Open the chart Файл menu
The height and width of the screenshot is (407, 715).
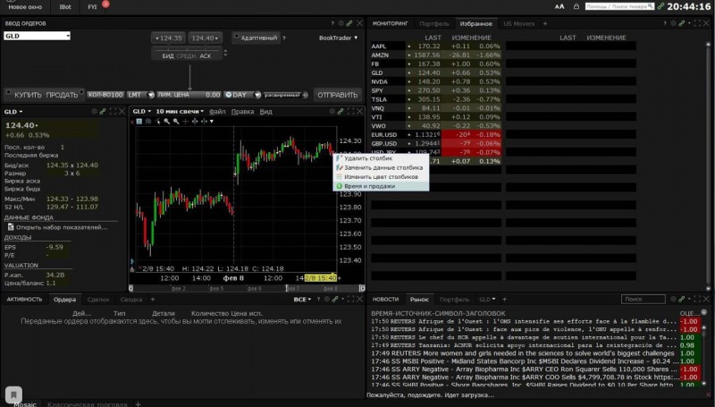(217, 111)
